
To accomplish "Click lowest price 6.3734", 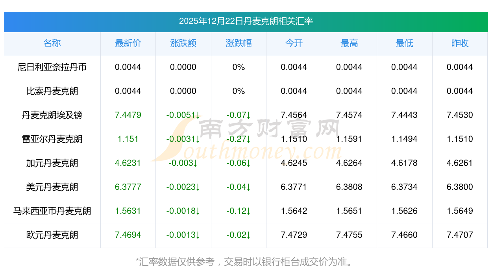I will click(404, 187).
